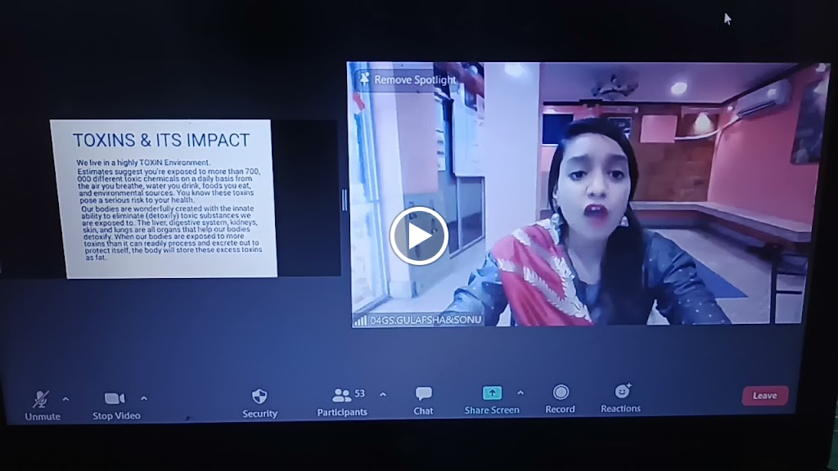Click the pin icon beside Remove Spotlight
This screenshot has height=471, width=838.
(x=364, y=79)
